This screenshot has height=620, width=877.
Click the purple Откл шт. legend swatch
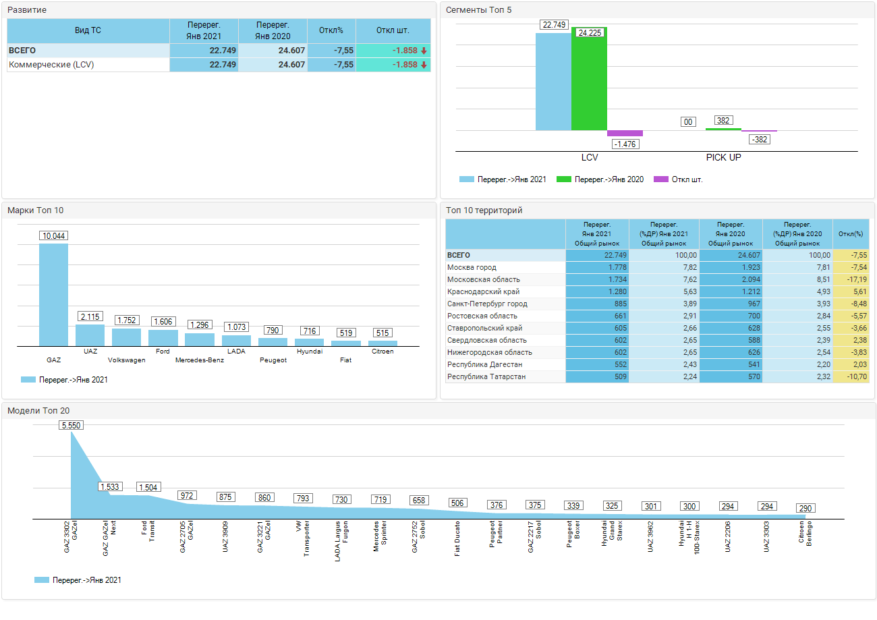(661, 179)
